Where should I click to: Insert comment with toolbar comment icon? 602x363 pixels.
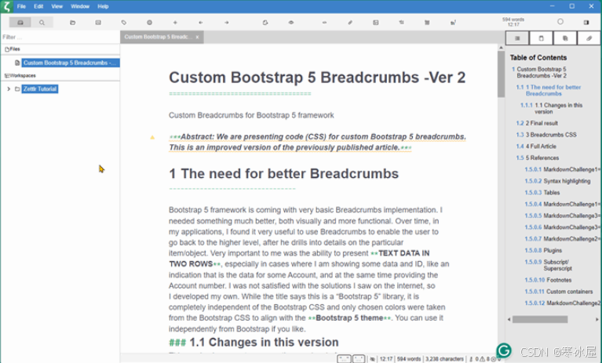pyautogui.click(x=324, y=23)
